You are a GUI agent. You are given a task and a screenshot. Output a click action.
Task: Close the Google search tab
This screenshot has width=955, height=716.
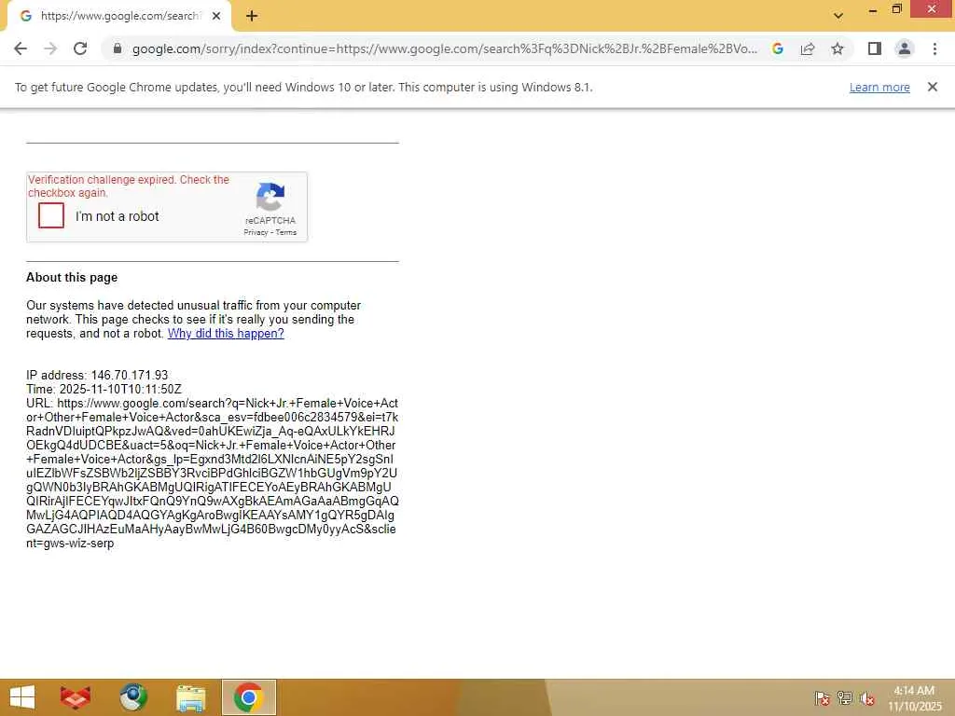pyautogui.click(x=216, y=17)
